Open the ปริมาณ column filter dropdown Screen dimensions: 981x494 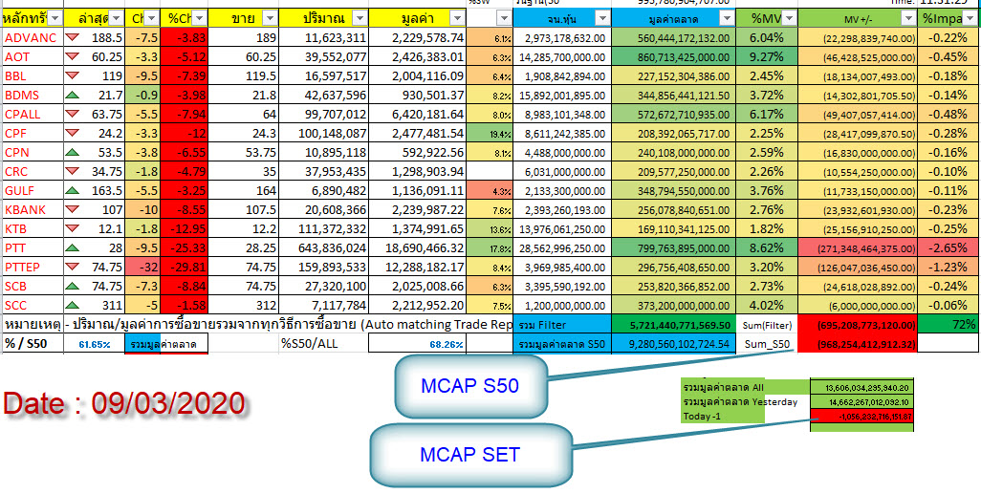click(360, 18)
